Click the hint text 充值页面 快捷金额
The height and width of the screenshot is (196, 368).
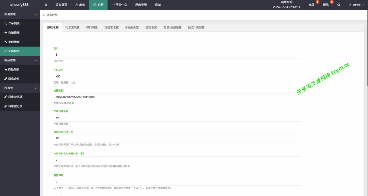(64, 103)
